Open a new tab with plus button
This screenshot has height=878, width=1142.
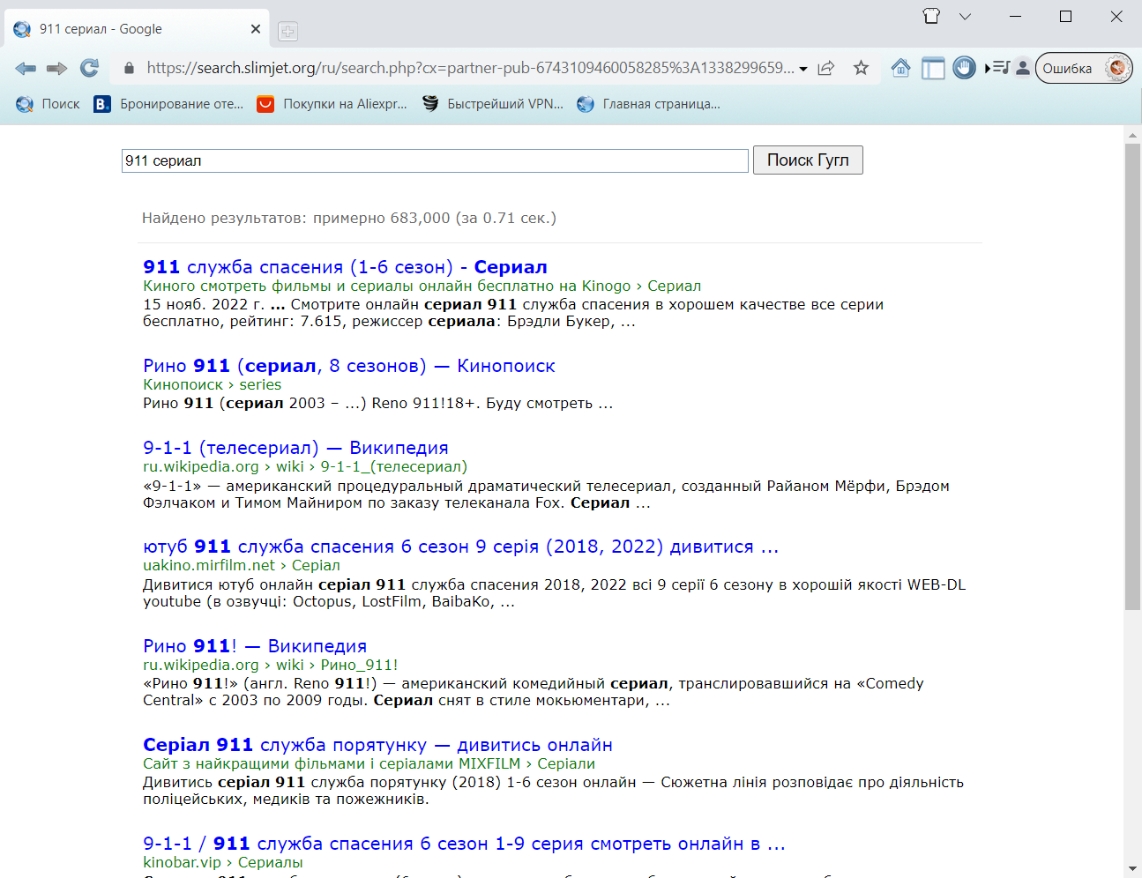tap(287, 32)
